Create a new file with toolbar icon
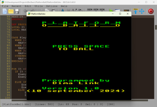Screen dimensions: 157x107 tap(5, 11)
